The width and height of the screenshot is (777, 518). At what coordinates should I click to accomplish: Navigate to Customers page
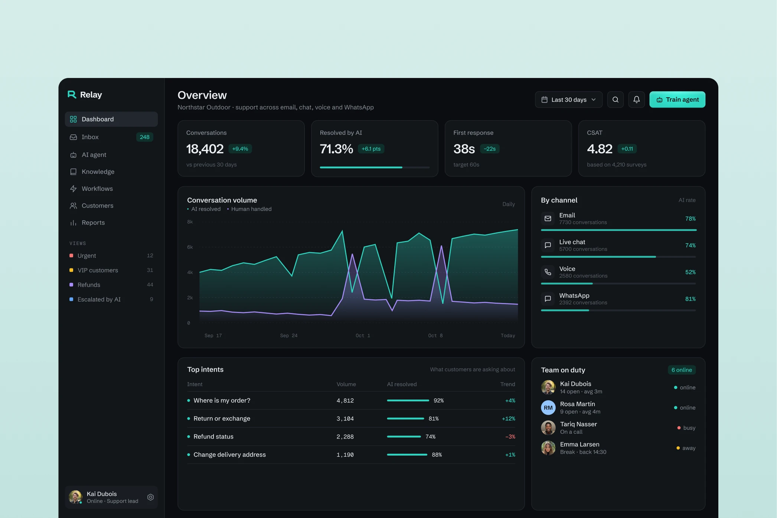111,206
